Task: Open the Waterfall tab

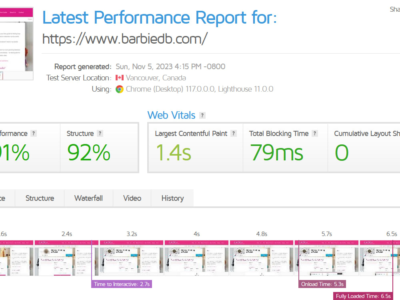Action: [88, 198]
